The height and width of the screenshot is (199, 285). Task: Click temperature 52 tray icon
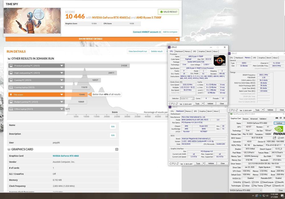260,196
